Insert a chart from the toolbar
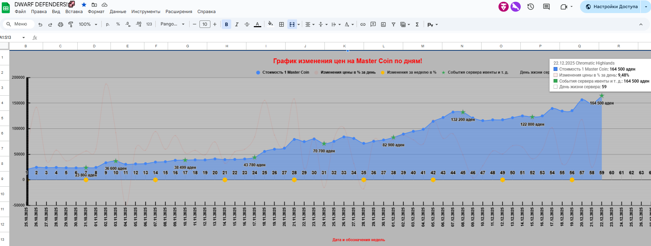This screenshot has width=651, height=246. click(383, 24)
